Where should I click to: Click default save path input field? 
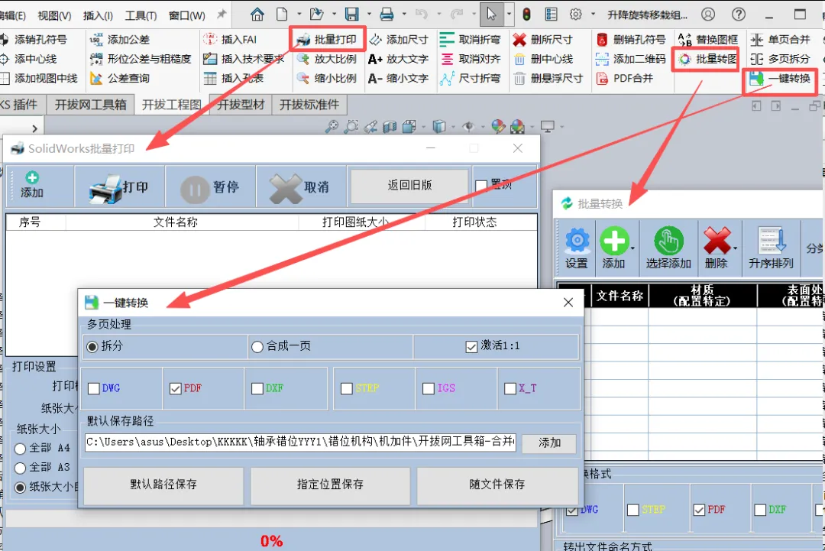[x=300, y=442]
